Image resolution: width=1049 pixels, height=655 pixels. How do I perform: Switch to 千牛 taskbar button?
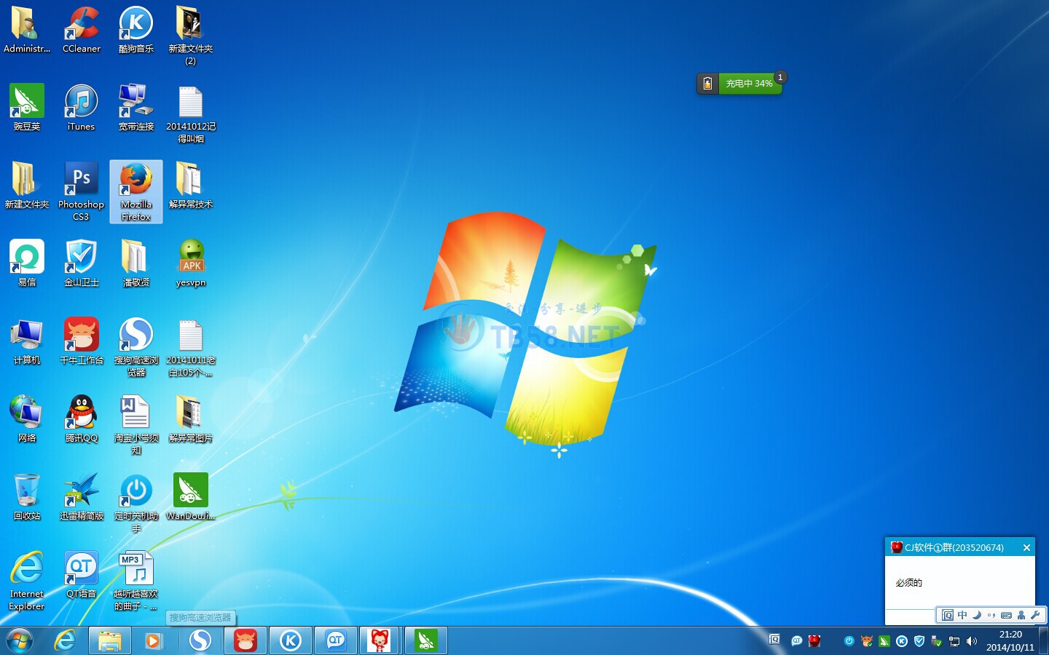(x=245, y=641)
